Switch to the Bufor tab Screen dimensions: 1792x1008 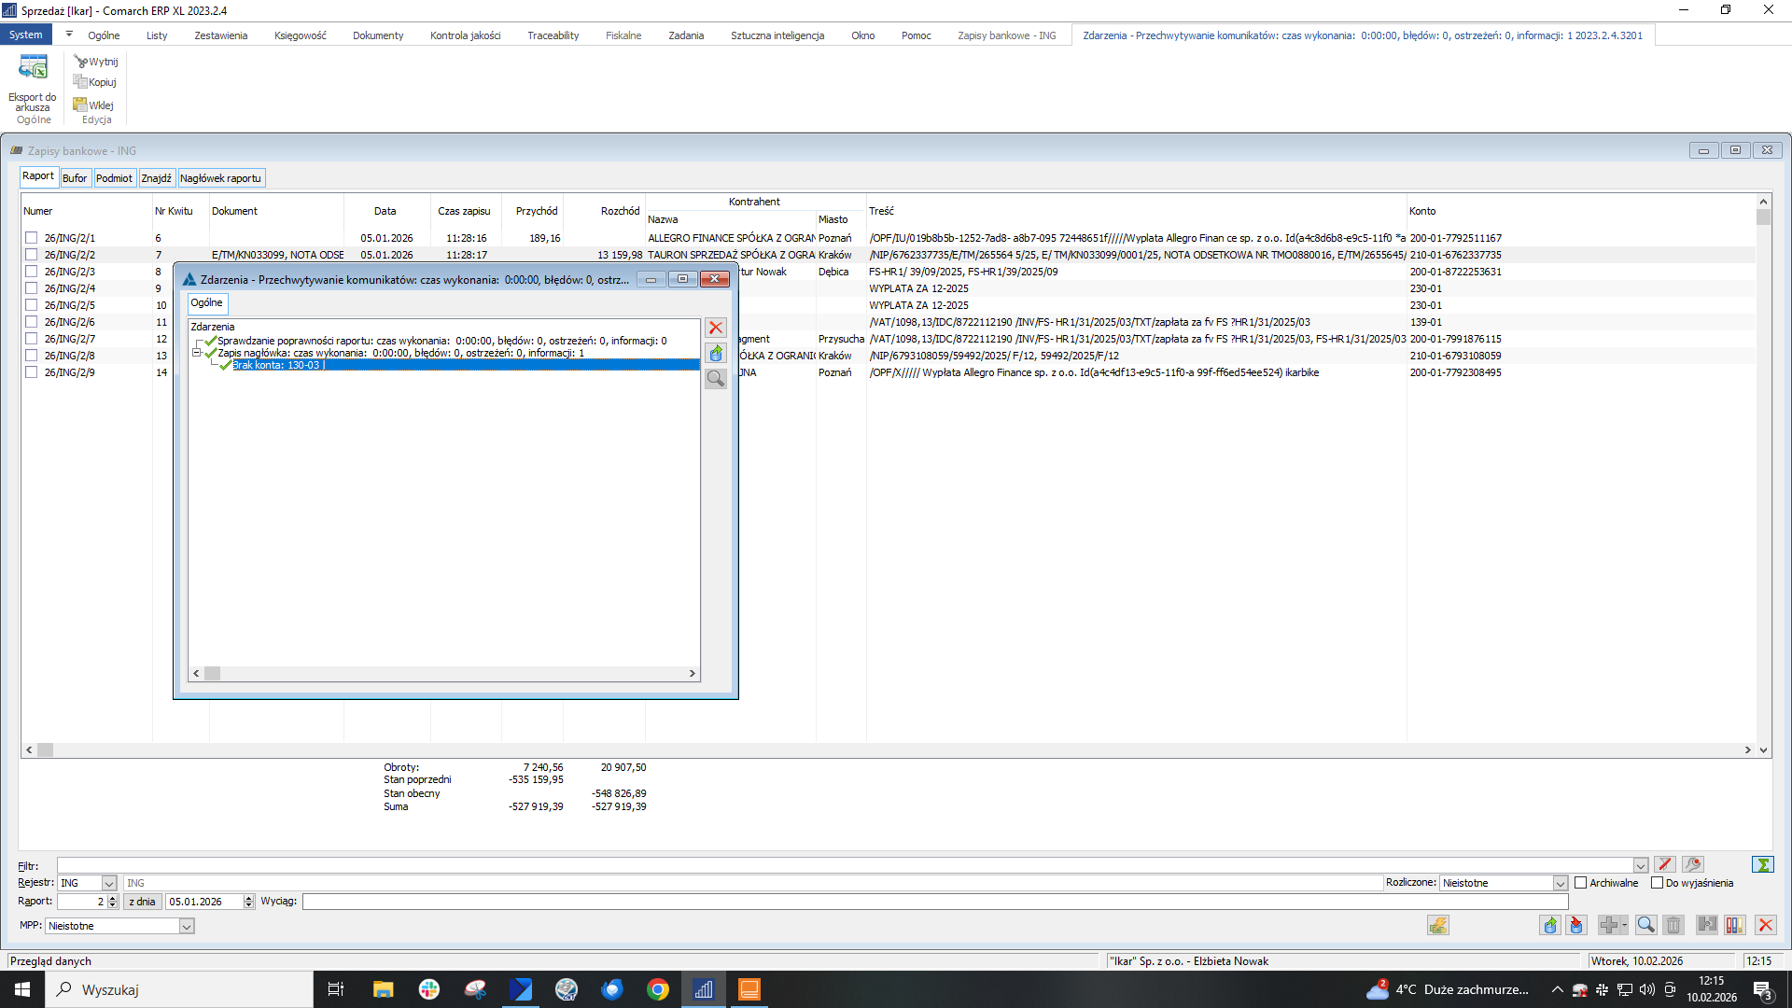75,178
